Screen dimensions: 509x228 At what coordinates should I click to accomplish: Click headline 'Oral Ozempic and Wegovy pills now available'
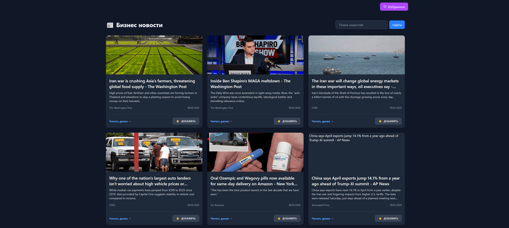[253, 181]
